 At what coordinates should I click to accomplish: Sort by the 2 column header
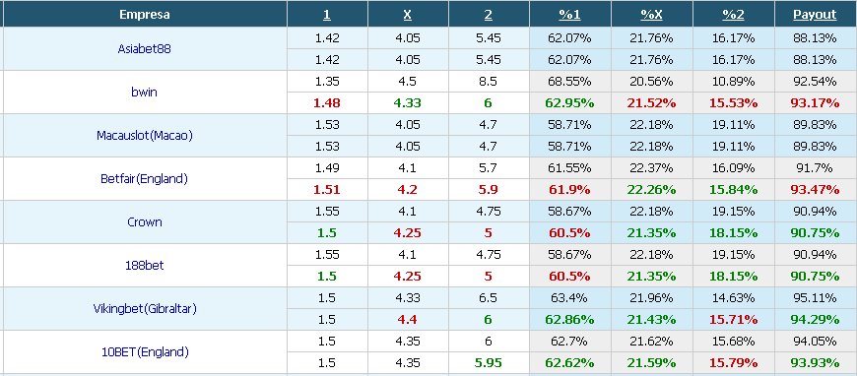point(488,15)
